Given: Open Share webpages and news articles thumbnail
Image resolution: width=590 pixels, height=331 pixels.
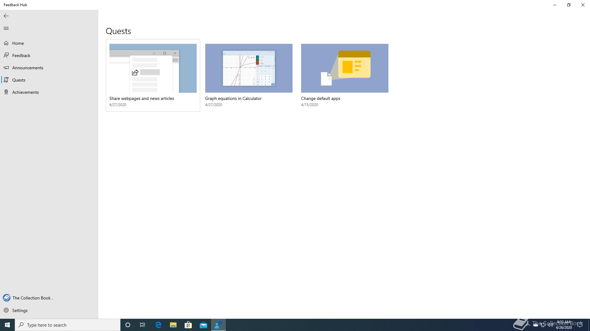Looking at the screenshot, I should tap(153, 68).
